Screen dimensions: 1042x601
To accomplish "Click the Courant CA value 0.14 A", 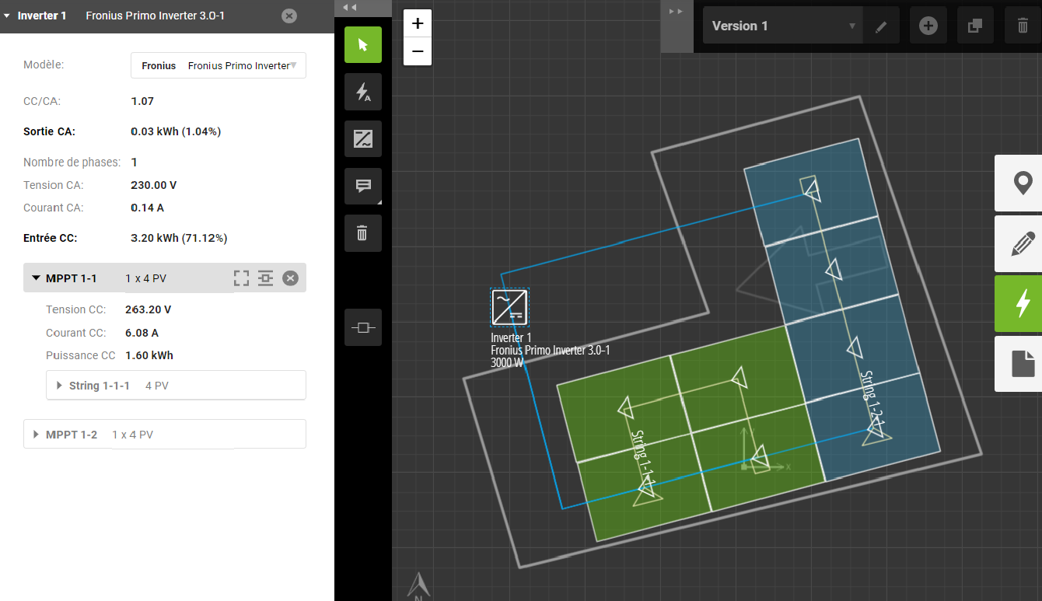I will (x=147, y=208).
